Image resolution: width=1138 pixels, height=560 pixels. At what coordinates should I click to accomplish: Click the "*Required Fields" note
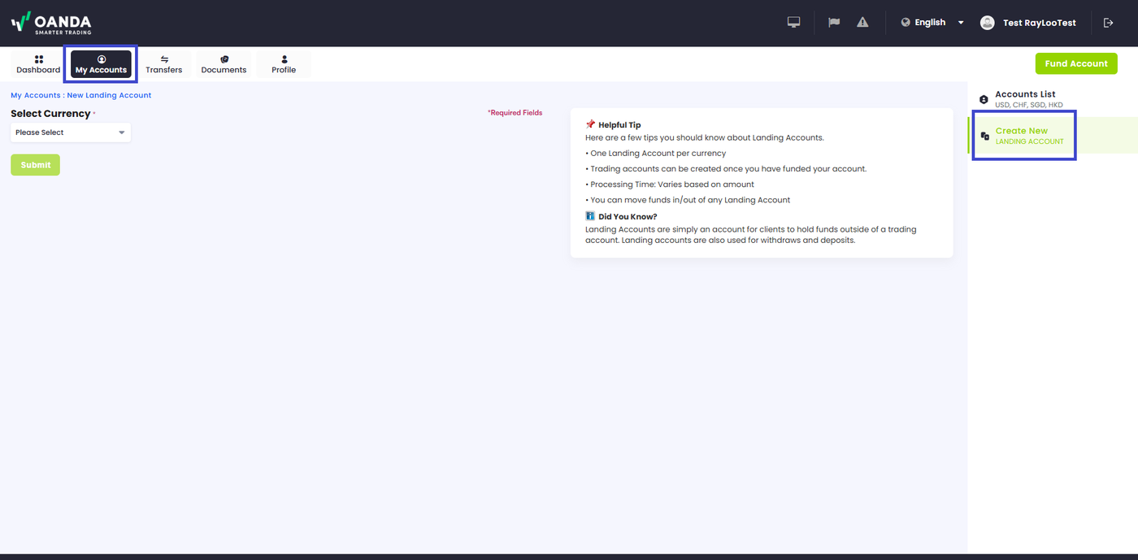(515, 113)
